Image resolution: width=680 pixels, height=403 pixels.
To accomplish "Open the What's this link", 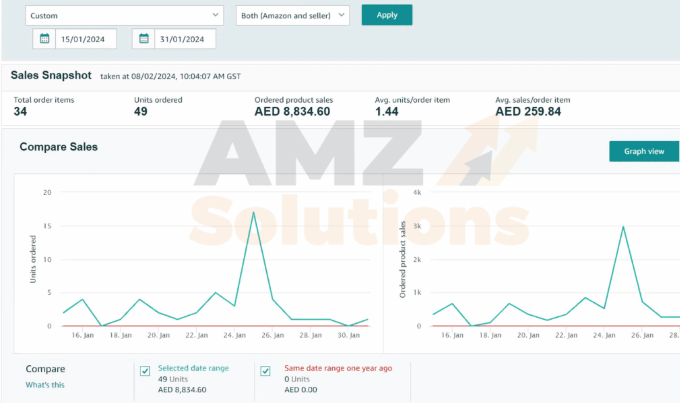I will click(45, 385).
